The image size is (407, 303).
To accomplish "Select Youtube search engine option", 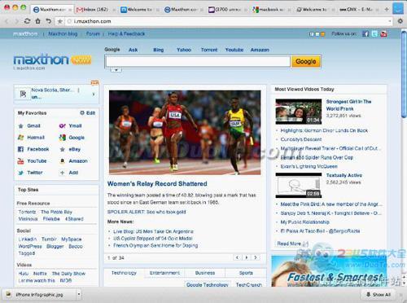I will 234,50.
